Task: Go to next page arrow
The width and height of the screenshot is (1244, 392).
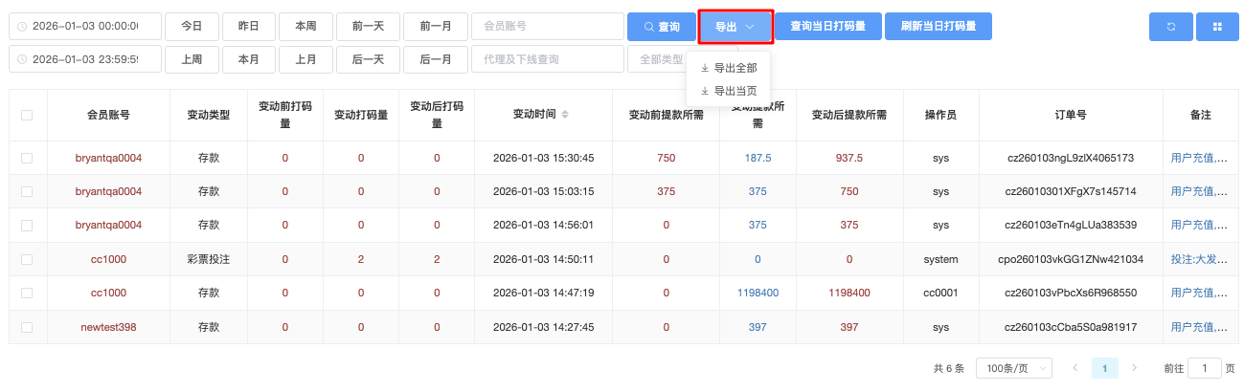Action: 1135,368
